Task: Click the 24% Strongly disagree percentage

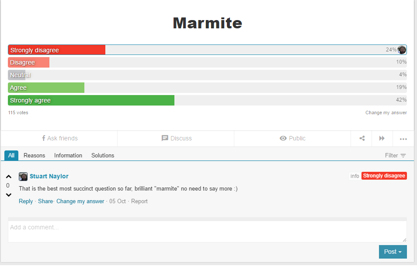Action: [x=391, y=50]
